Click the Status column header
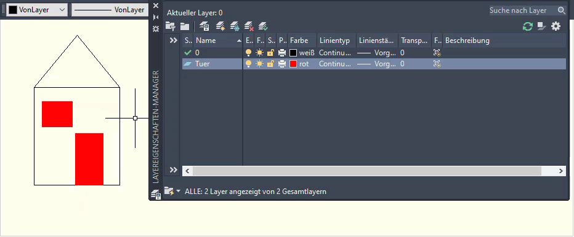574x237 pixels. (x=188, y=40)
